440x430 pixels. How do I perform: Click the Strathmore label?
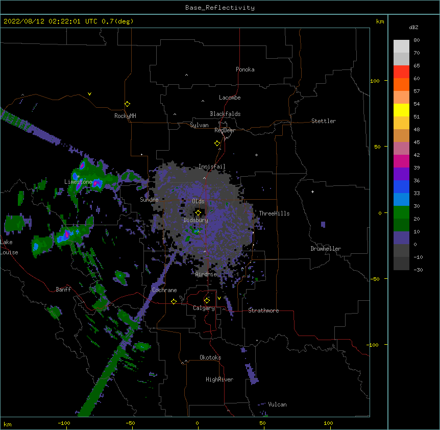263,310
